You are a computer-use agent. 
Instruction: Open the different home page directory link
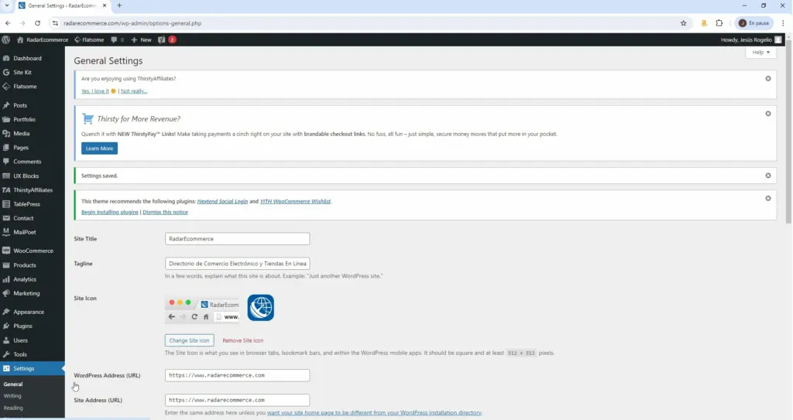point(374,412)
